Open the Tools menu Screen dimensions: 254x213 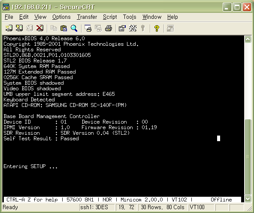pyautogui.click(x=130, y=17)
